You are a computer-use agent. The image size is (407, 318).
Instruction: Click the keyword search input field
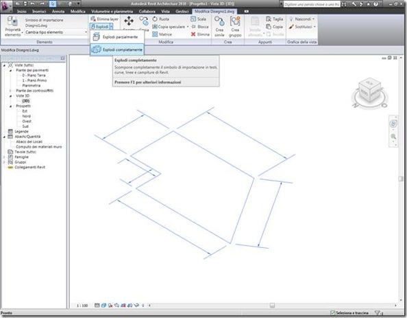click(312, 4)
